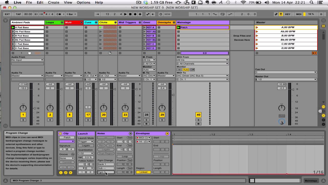Toggle track activator 40 on Mainstage
The height and width of the screenshot is (185, 328).
(x=198, y=115)
